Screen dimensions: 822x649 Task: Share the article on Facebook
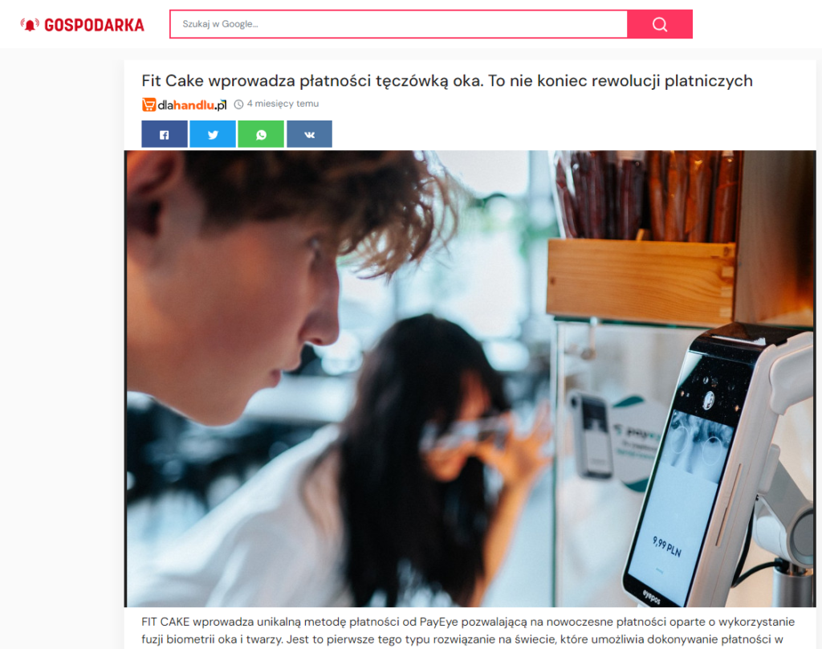point(164,134)
